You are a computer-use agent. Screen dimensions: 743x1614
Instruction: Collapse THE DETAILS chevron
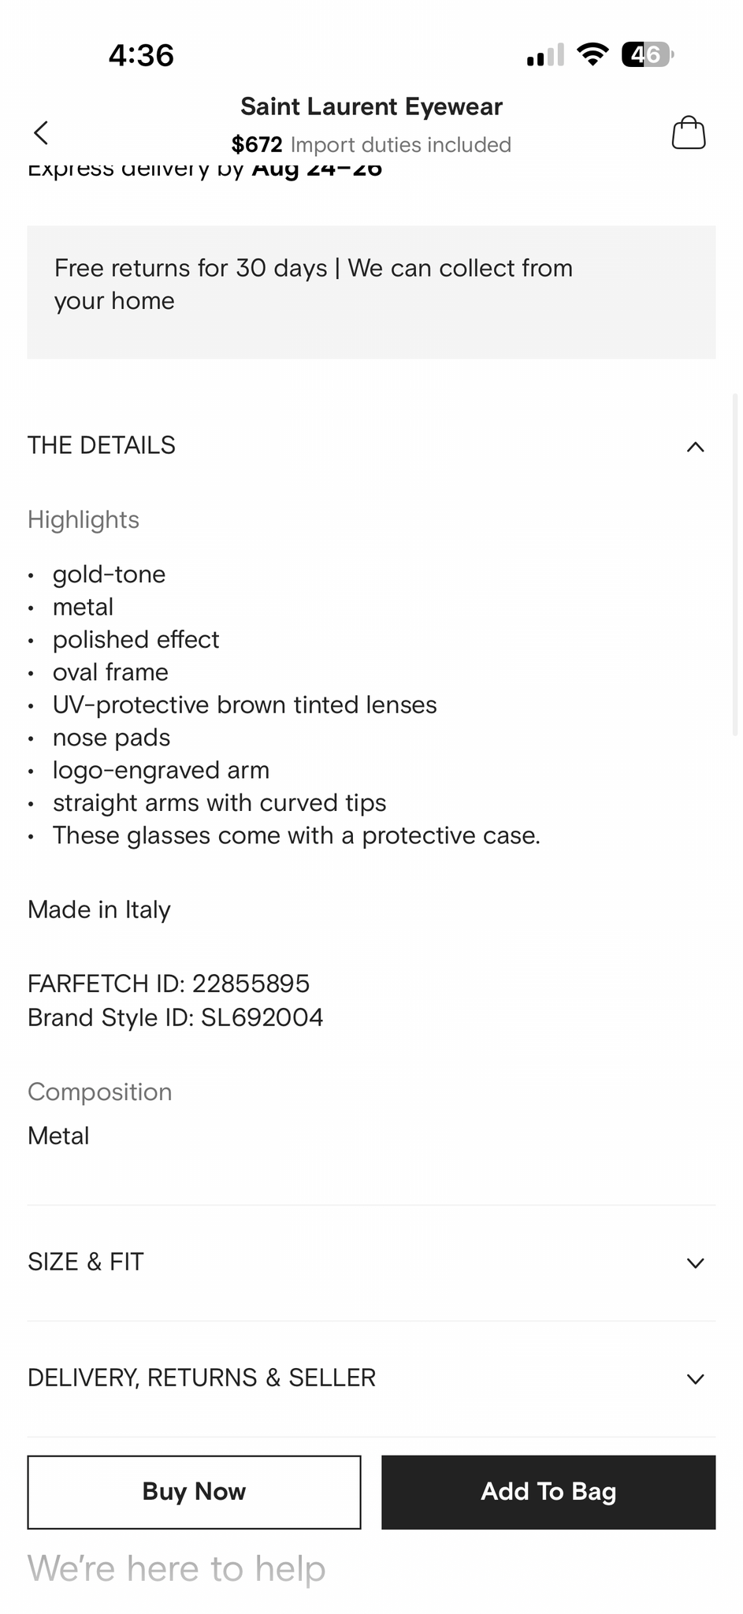[x=695, y=447]
